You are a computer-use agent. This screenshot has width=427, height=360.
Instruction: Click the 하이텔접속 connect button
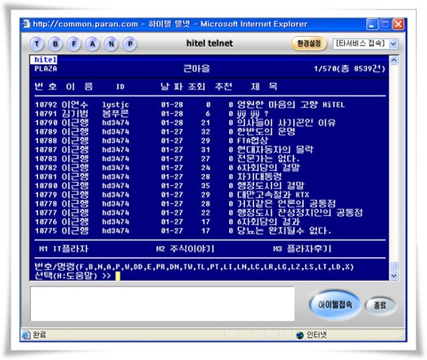tap(335, 305)
